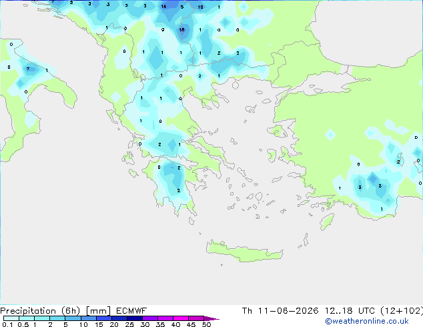Select the 35–40 mm legend color box
The height and width of the screenshot is (327, 423).
[x=165, y=318]
